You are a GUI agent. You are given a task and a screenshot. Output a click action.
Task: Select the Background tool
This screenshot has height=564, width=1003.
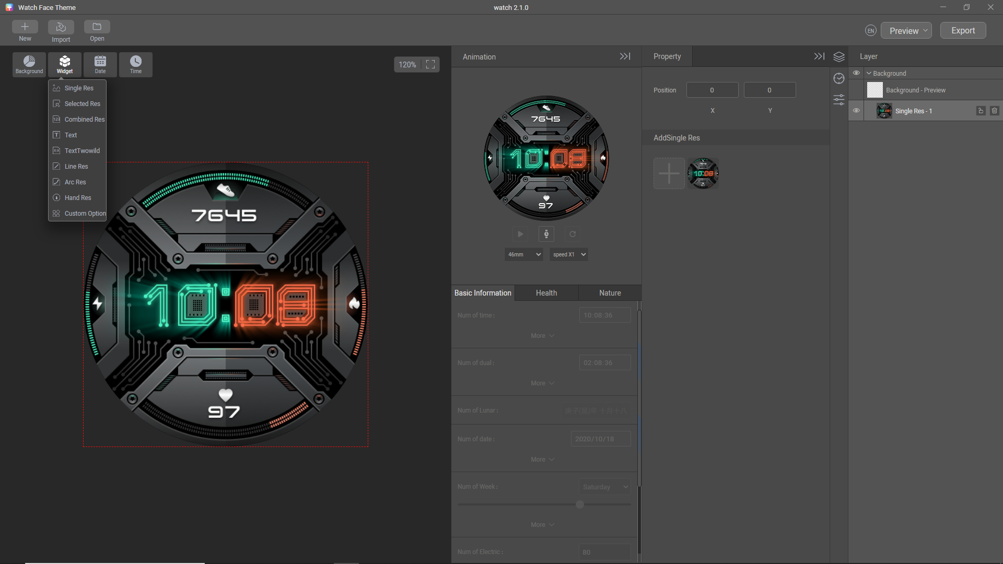[x=29, y=65]
